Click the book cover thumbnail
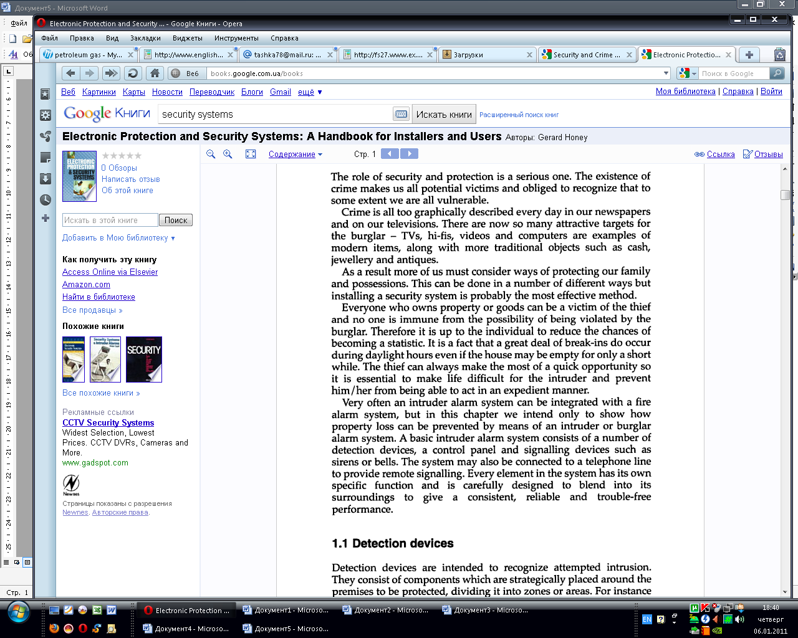This screenshot has width=798, height=638. coord(80,176)
